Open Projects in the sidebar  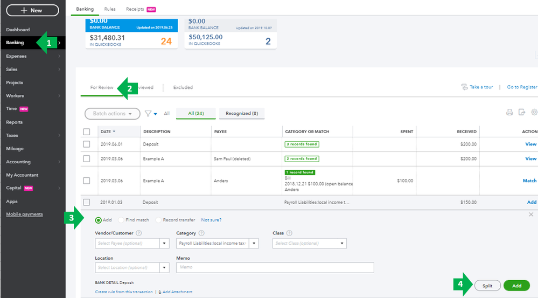tap(15, 83)
